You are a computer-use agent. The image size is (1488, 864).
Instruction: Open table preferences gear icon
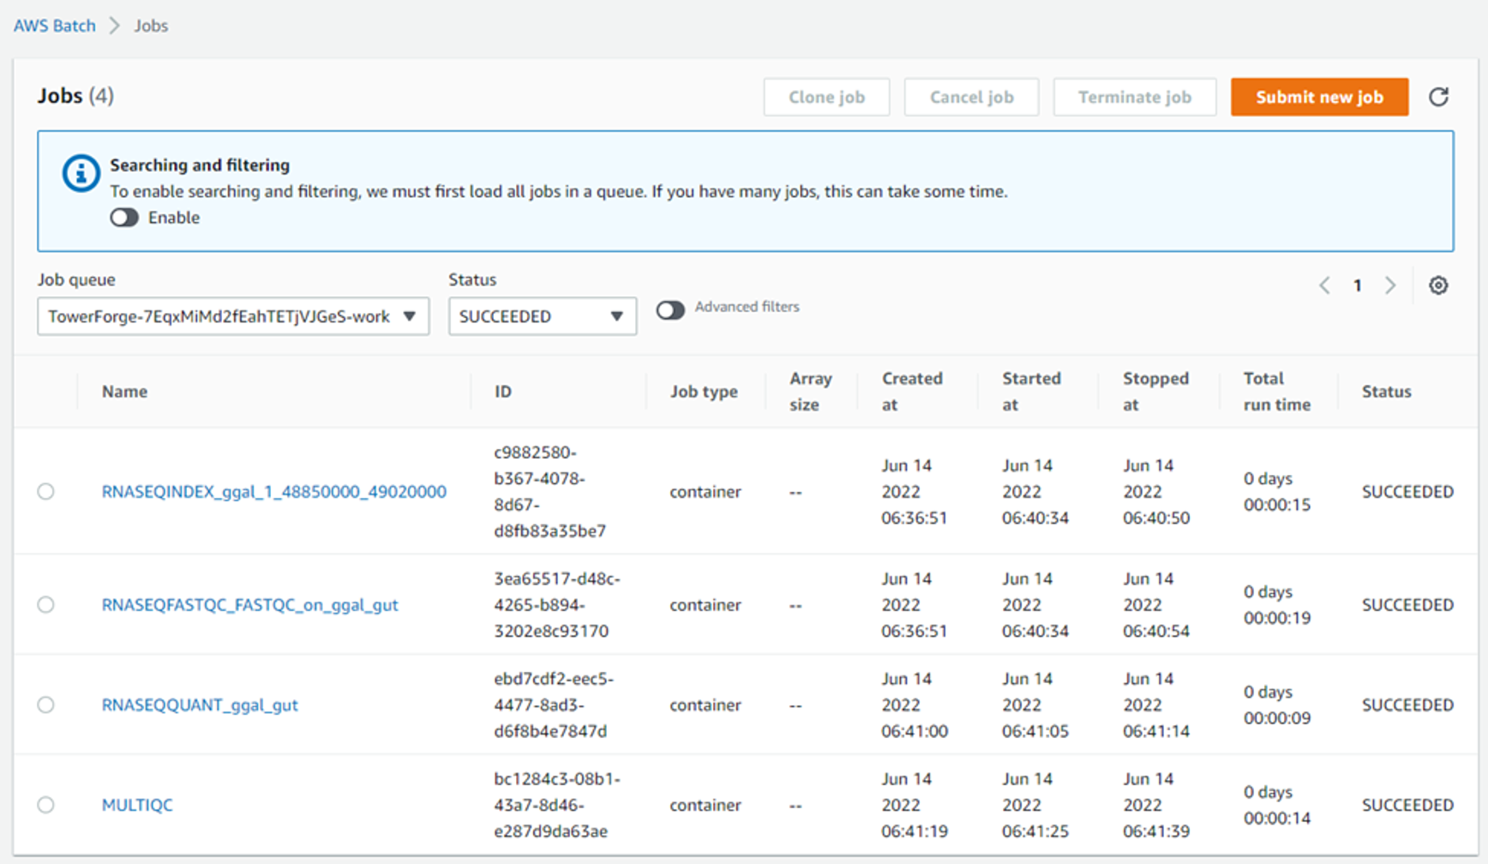[1438, 285]
